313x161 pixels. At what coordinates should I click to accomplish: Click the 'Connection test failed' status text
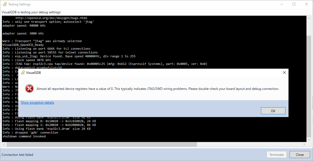[x=17, y=154]
